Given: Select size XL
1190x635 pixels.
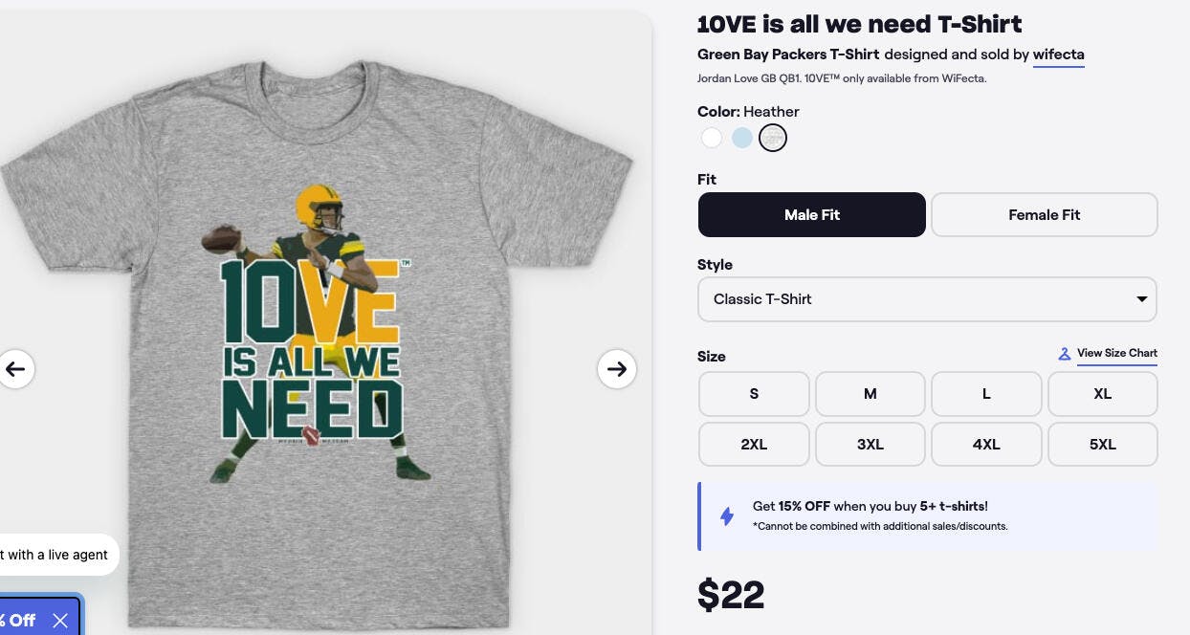Looking at the screenshot, I should pyautogui.click(x=1102, y=393).
